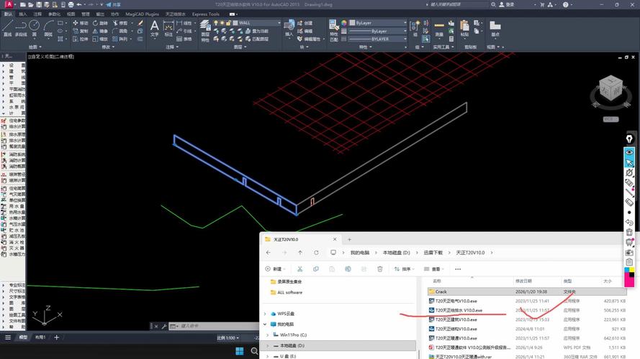Click the Delete trash icon in Explorer toolbar
This screenshot has height=359, width=640.
380,269
